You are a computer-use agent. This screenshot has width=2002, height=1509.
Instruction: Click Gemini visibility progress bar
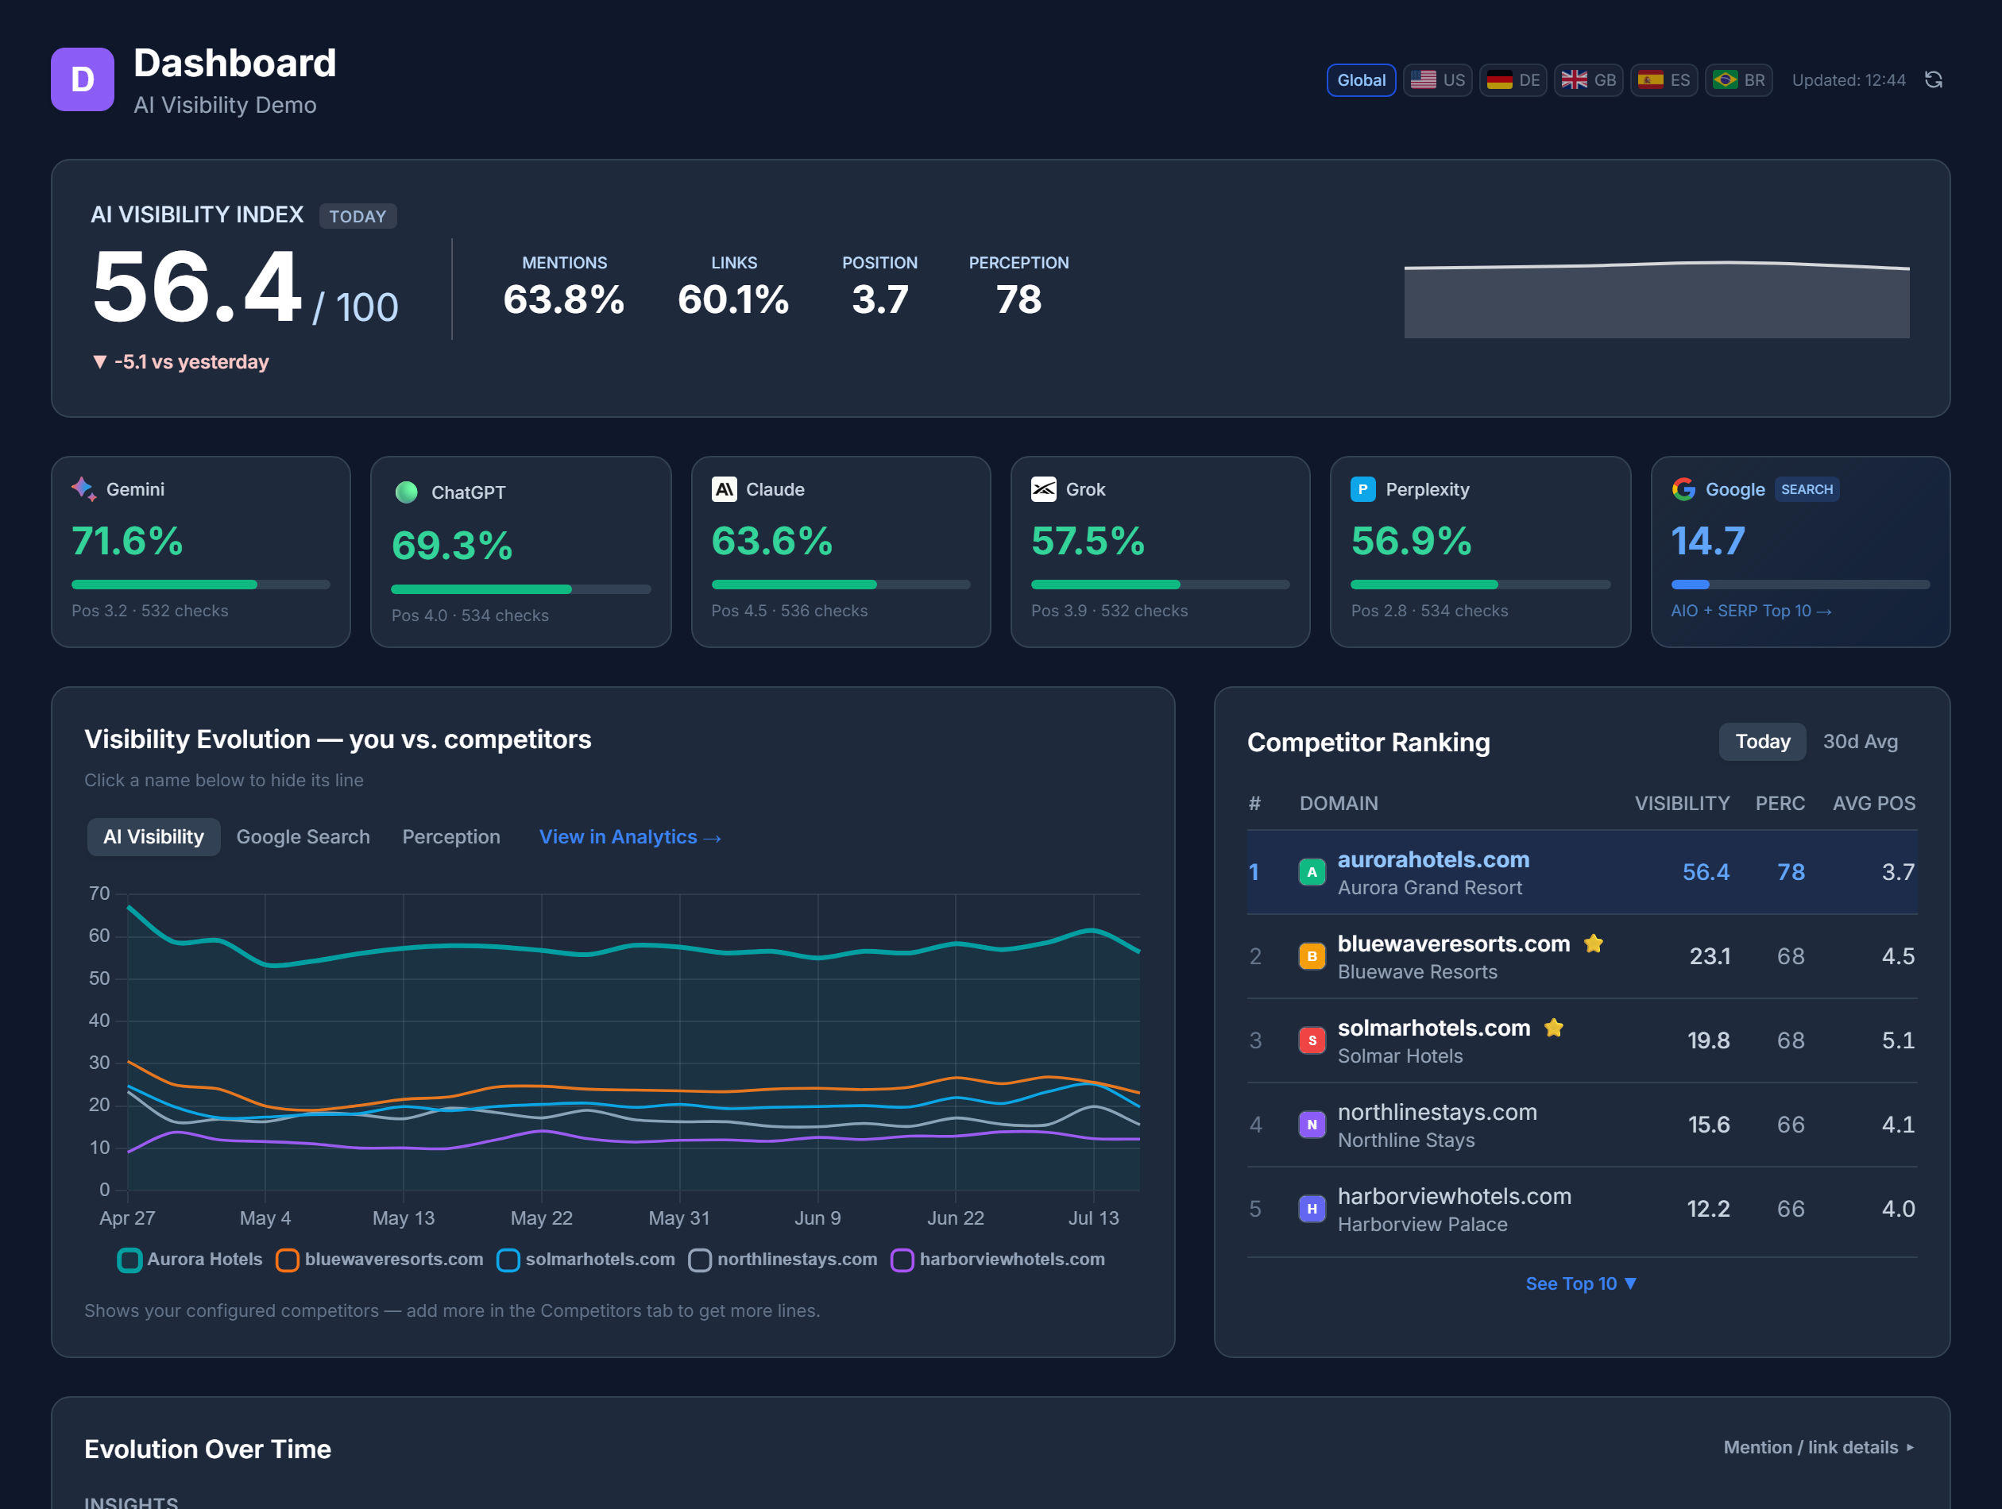tap(201, 585)
